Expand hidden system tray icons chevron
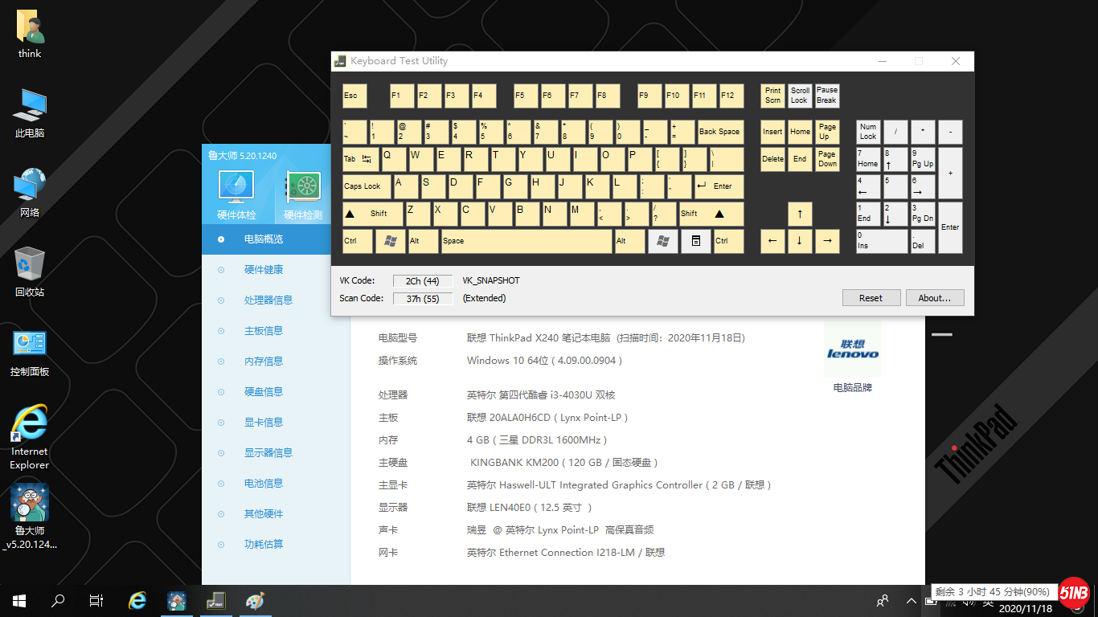This screenshot has width=1098, height=617. tap(912, 601)
